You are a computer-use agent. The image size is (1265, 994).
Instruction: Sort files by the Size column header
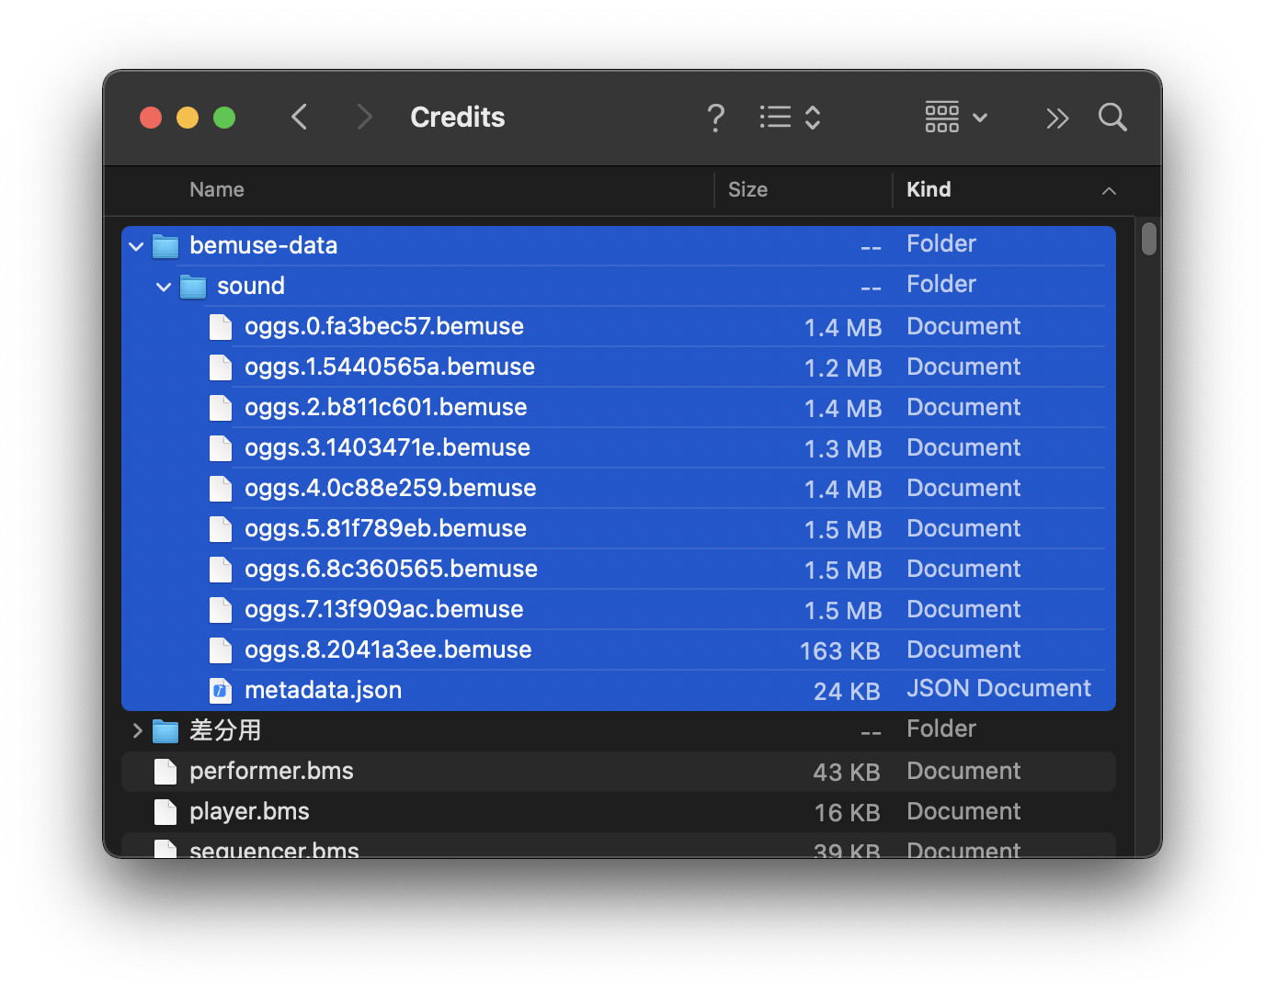tap(747, 189)
